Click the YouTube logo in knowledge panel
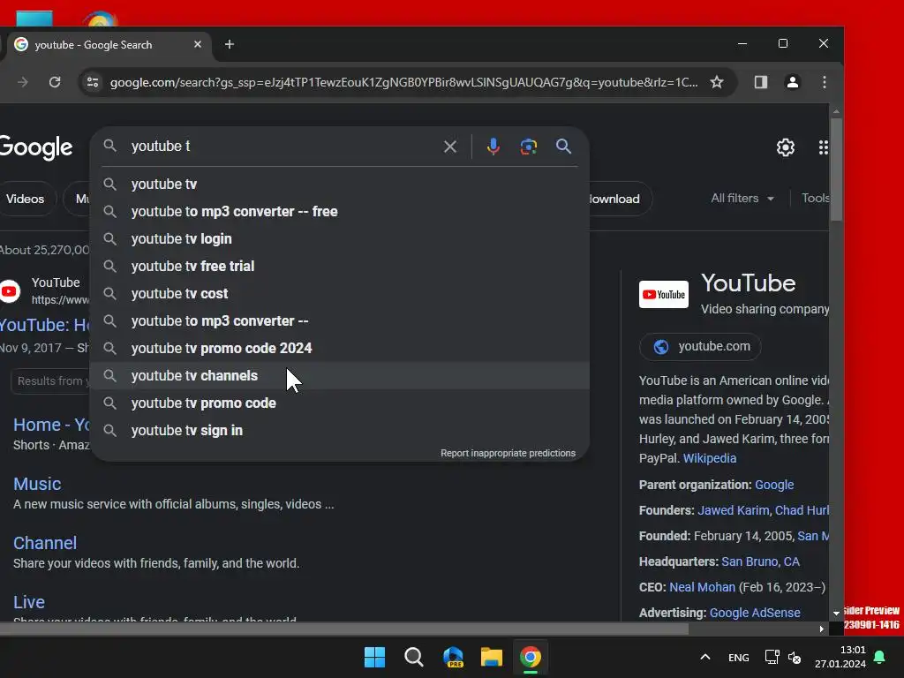Viewport: 904px width, 678px height. [x=664, y=295]
